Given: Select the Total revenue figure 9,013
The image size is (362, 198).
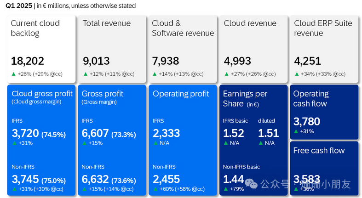Looking at the screenshot, I should coord(96,62).
